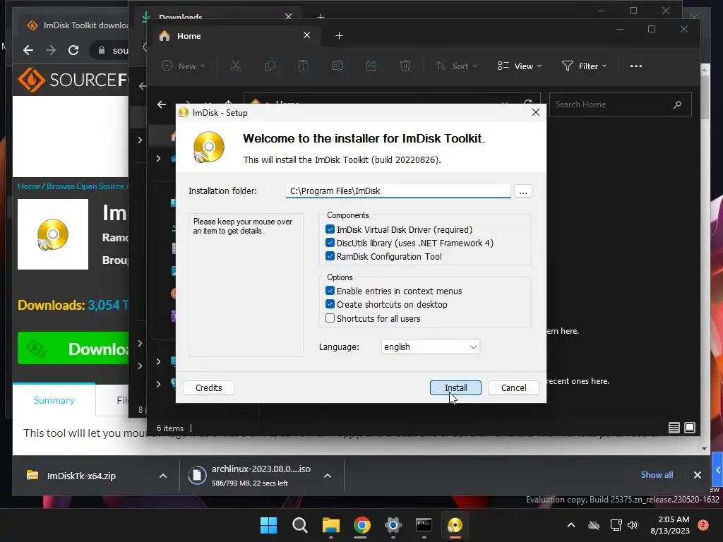
Task: Click the Search Home field
Action: [620, 104]
